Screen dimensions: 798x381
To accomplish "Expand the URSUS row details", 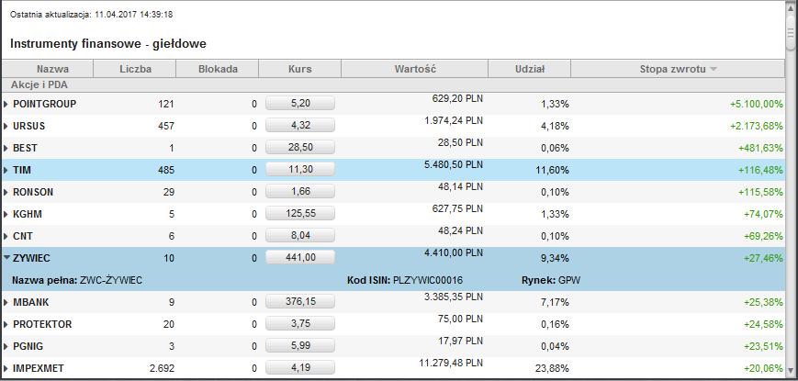I will 6,126.
